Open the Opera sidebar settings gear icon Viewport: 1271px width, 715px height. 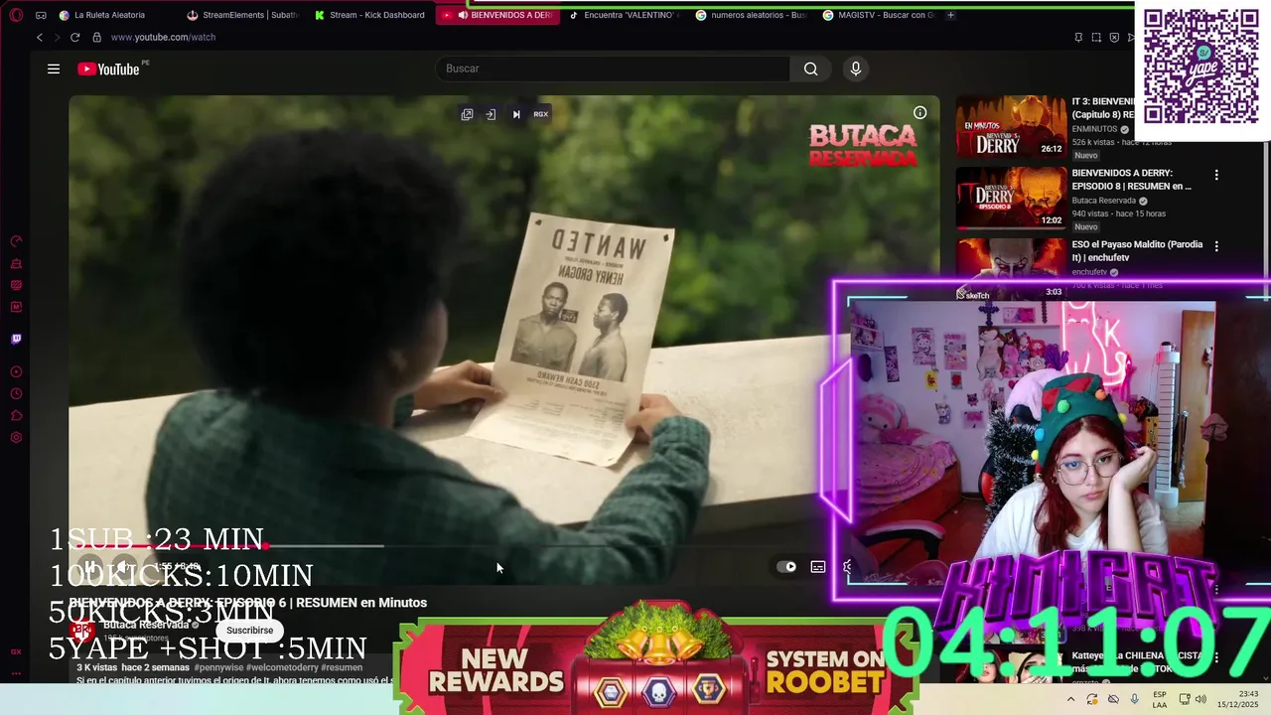(16, 438)
